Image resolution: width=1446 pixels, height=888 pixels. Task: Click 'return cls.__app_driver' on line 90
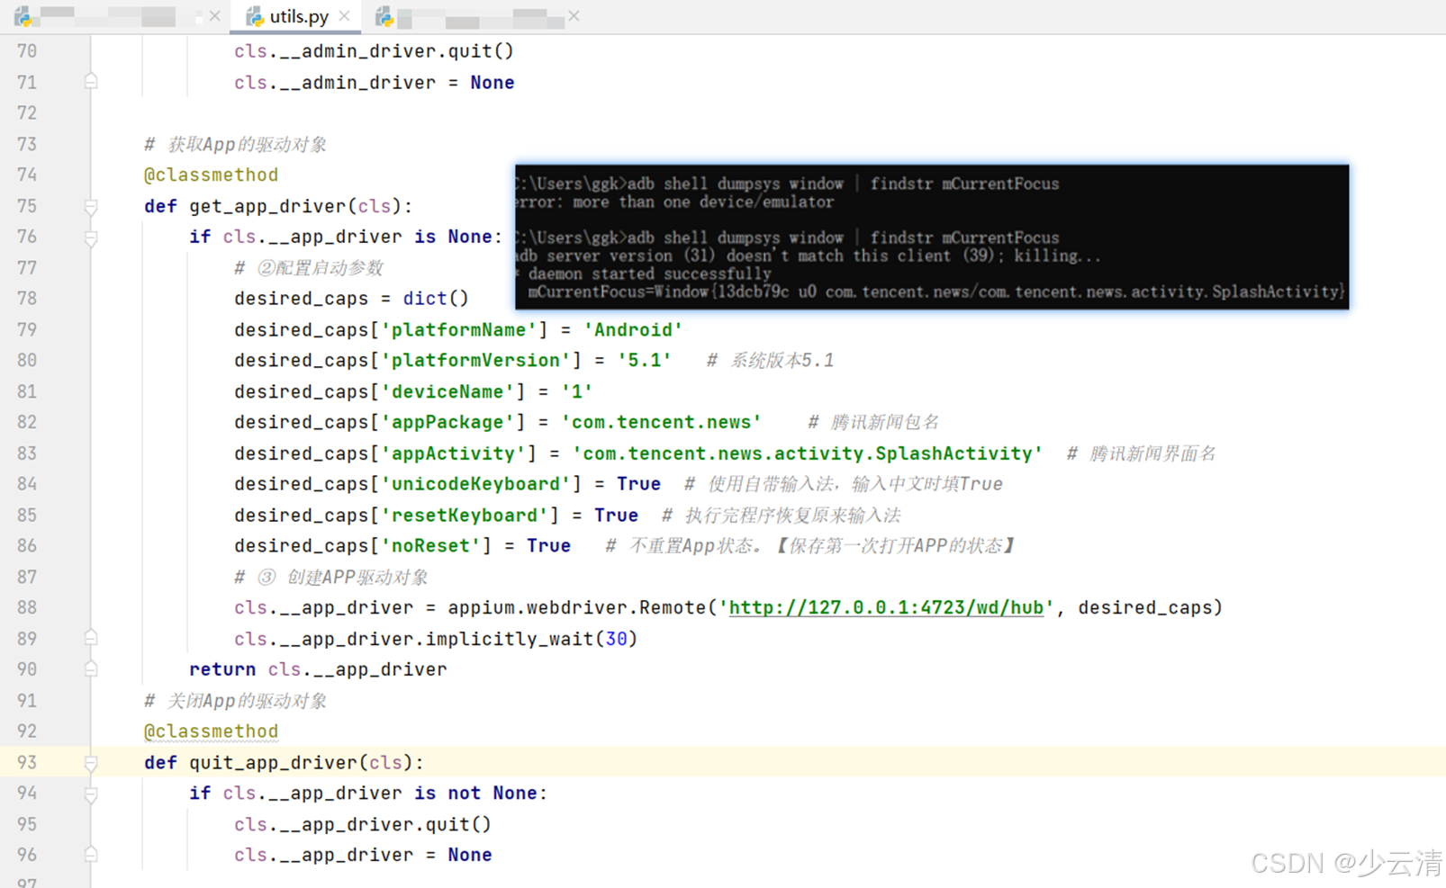click(318, 668)
